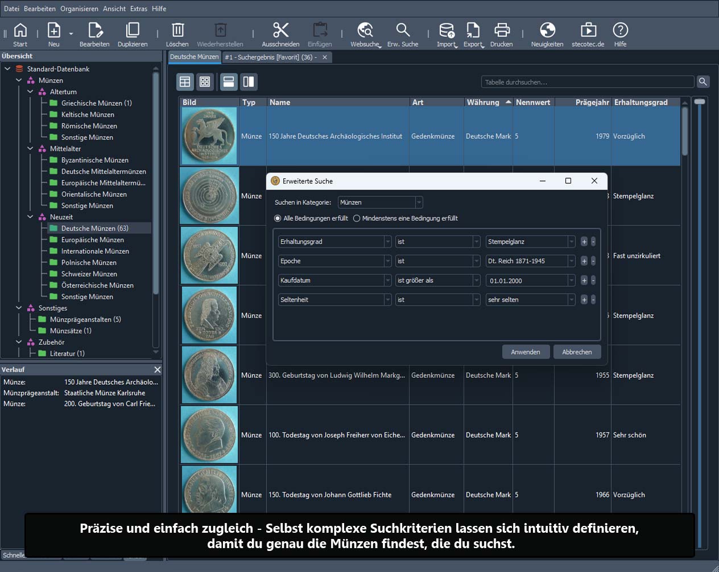Screen dimensions: 719x572
Task: Collapse the Mittelalter tree node
Action: coord(30,149)
